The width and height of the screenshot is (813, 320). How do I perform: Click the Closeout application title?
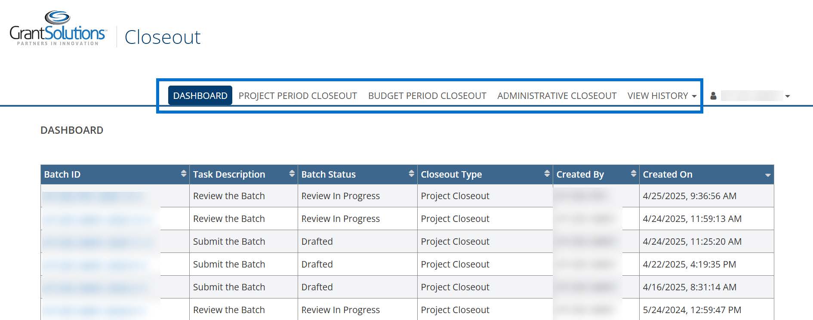point(163,37)
